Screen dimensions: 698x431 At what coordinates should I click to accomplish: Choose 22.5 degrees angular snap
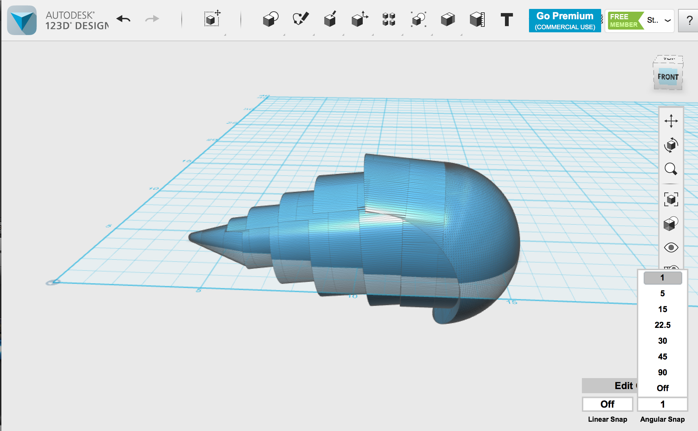(663, 325)
